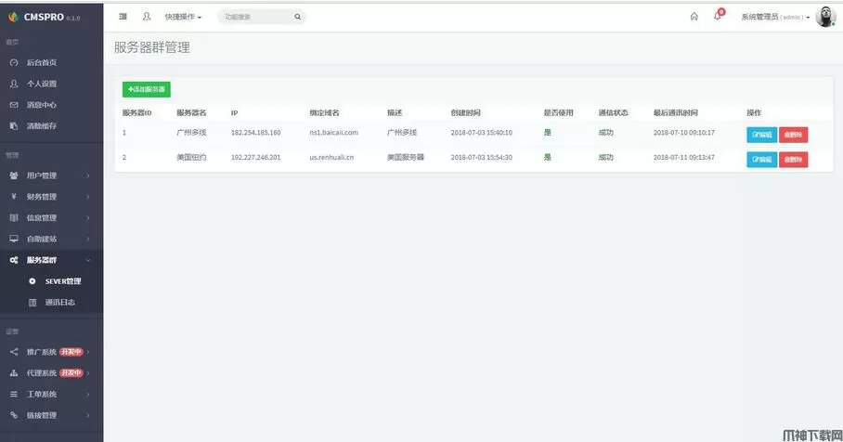The width and height of the screenshot is (843, 442).
Task: Open 后台首页 dashboard in sidebar
Action: pyautogui.click(x=41, y=62)
